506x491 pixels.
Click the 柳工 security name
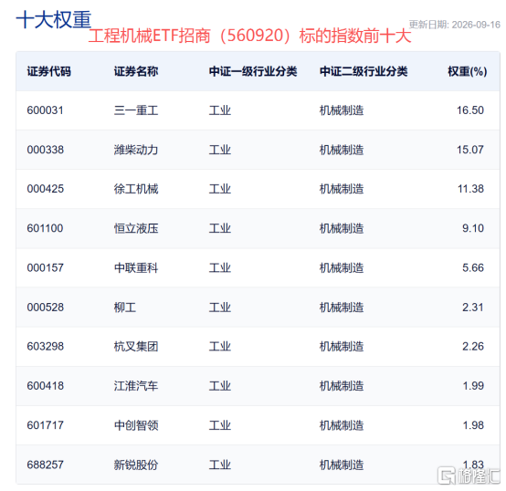(125, 308)
